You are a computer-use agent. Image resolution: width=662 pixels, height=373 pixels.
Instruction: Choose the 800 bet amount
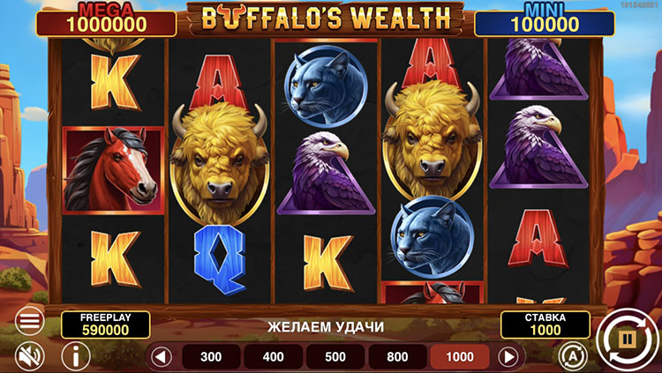pyautogui.click(x=398, y=357)
